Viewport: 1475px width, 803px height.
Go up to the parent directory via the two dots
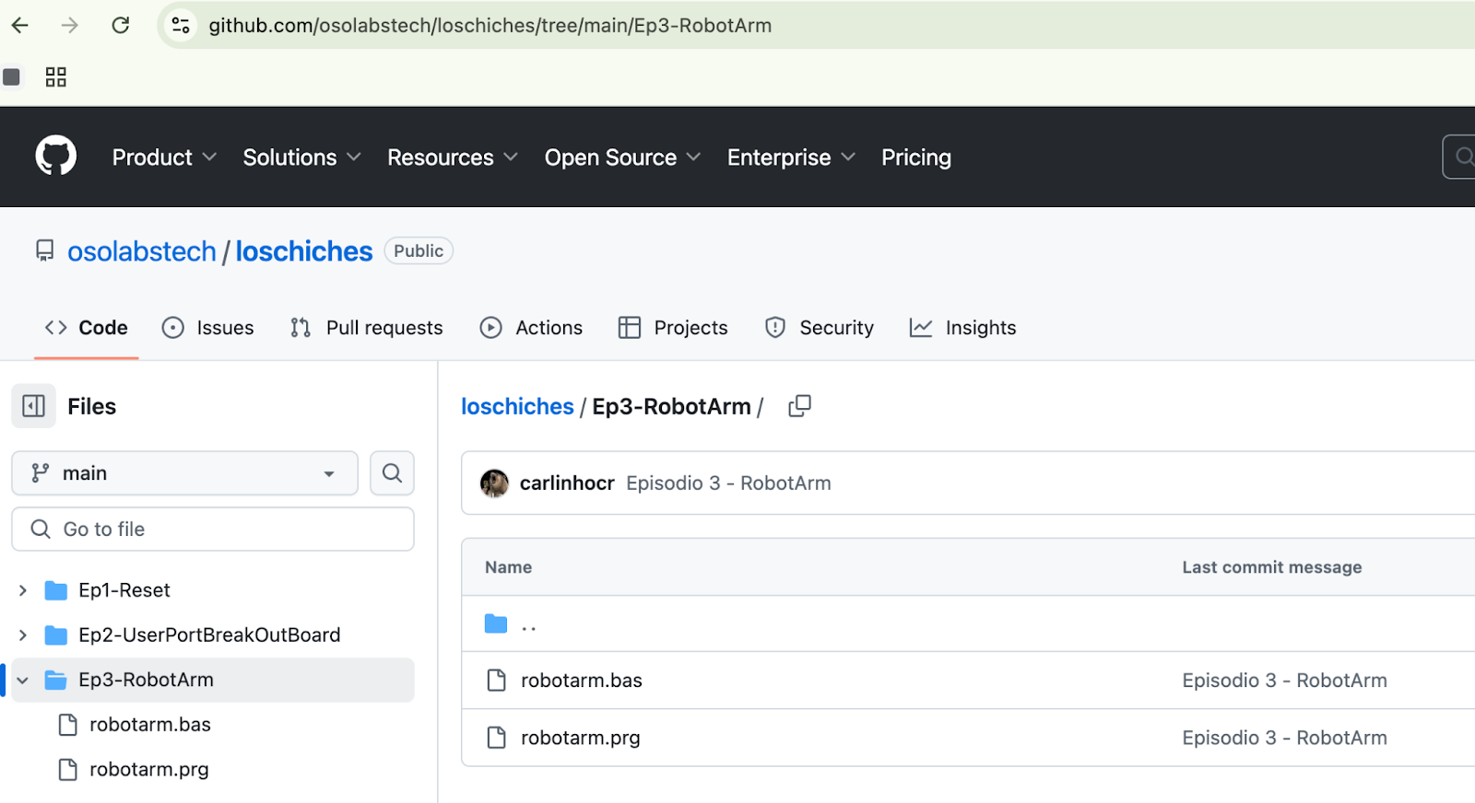(x=529, y=626)
